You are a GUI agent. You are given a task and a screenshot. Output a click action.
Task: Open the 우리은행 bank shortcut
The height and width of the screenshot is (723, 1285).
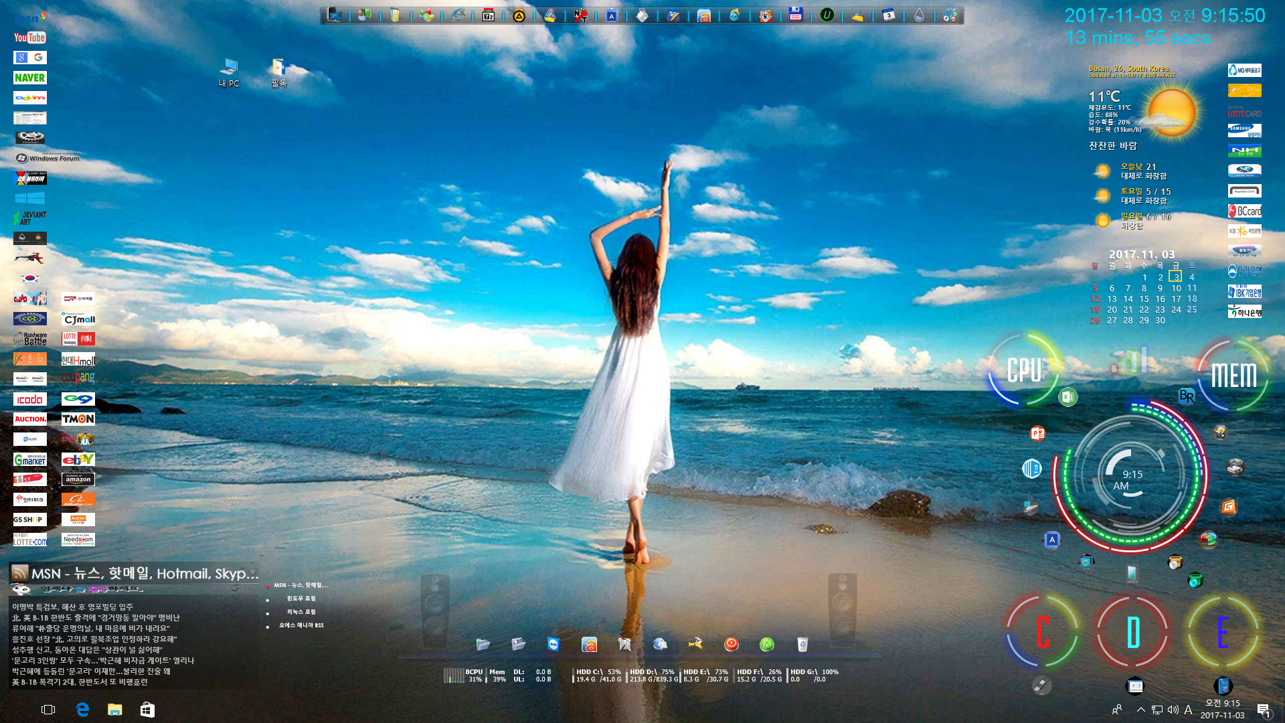1245,271
